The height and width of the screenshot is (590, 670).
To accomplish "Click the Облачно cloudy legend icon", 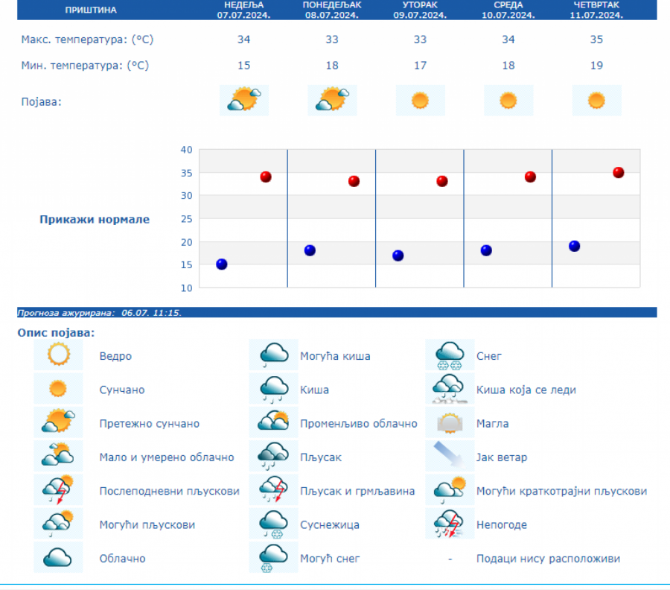I will (x=58, y=558).
